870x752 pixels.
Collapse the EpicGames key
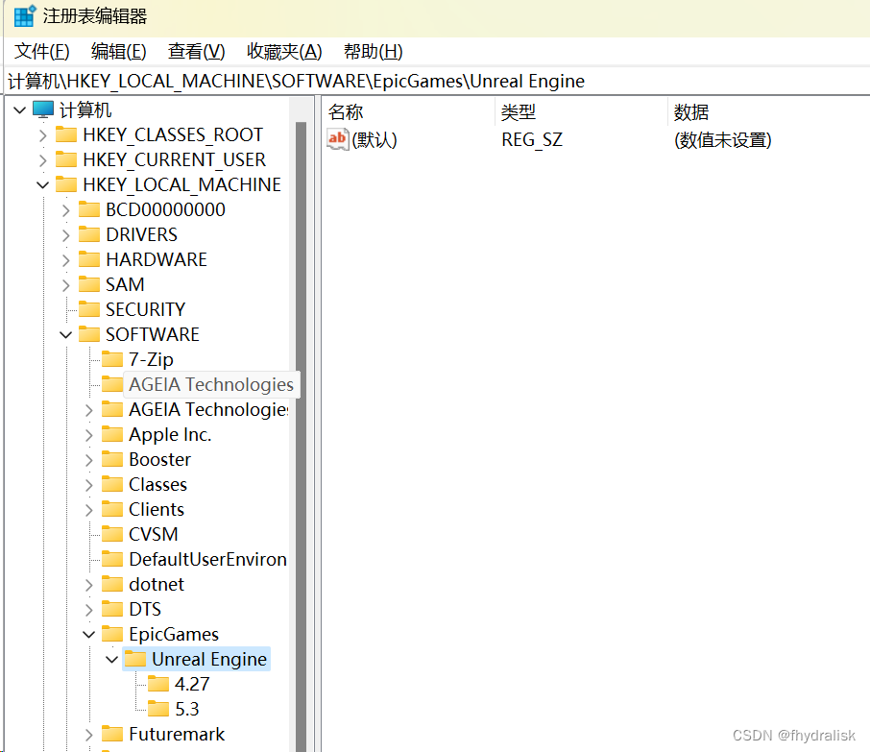(x=88, y=634)
